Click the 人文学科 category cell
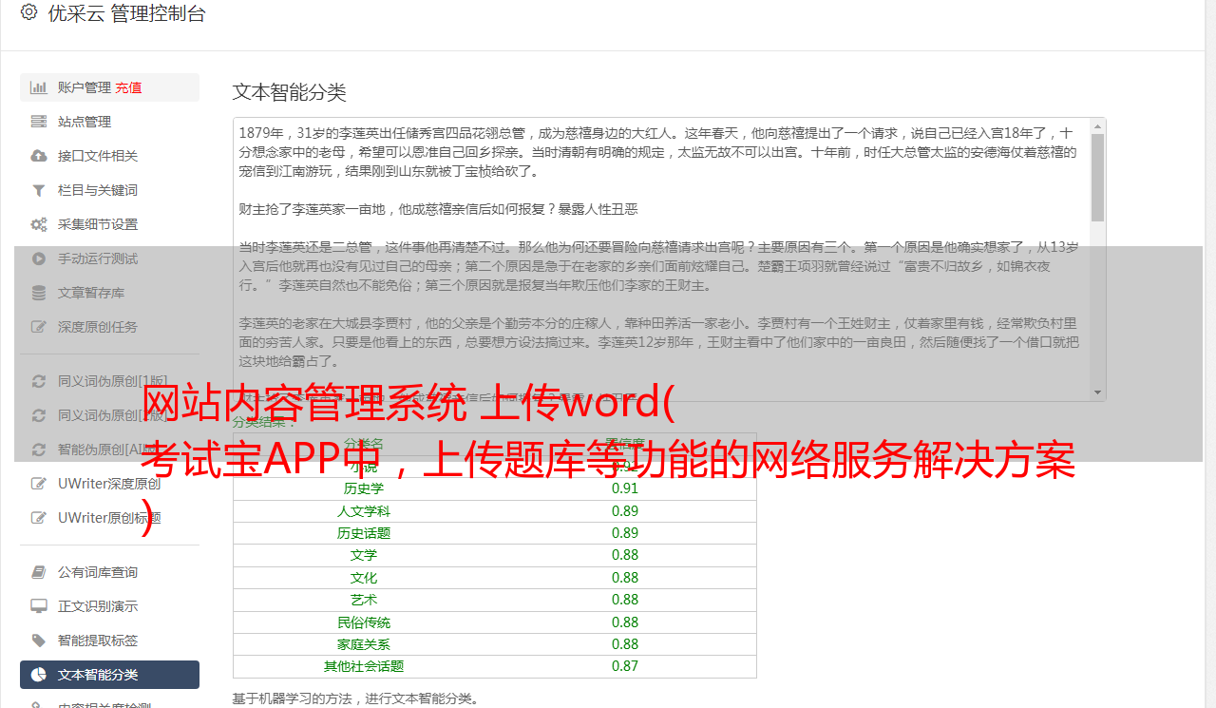This screenshot has width=1216, height=708. [x=364, y=511]
